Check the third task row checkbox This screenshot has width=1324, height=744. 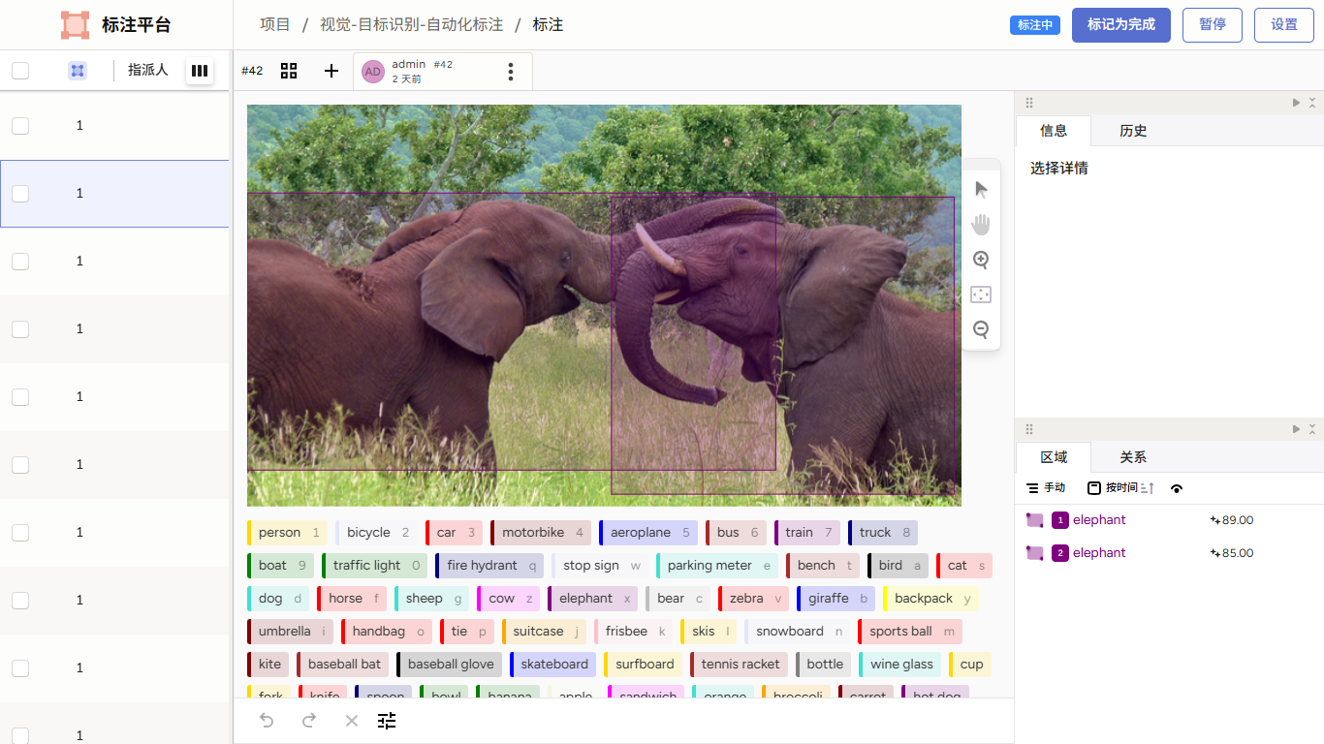pyautogui.click(x=20, y=262)
